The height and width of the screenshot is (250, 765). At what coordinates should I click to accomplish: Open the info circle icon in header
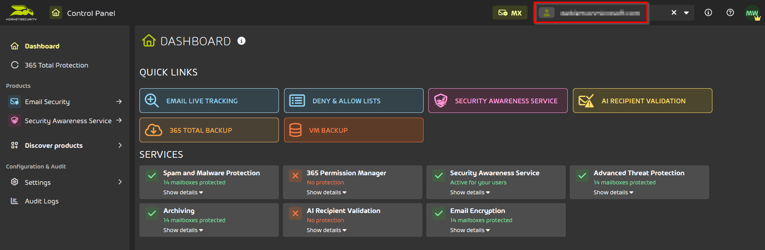[708, 13]
